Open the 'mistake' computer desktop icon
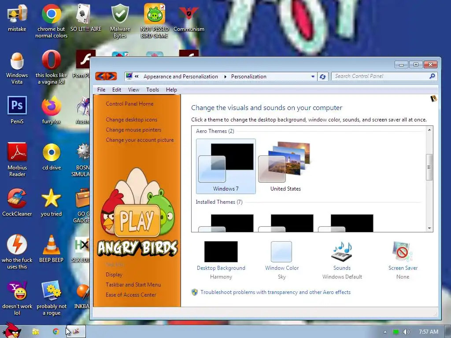 tap(17, 17)
